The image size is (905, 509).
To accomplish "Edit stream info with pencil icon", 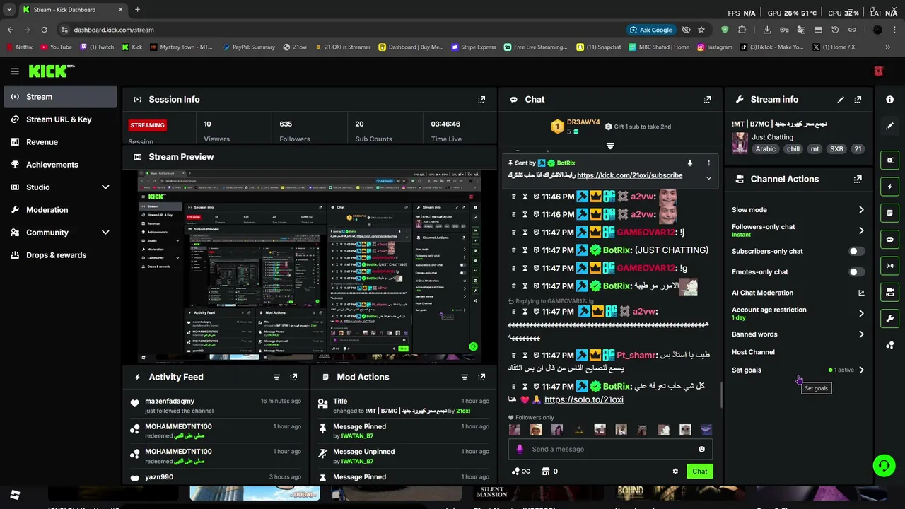I will click(841, 100).
